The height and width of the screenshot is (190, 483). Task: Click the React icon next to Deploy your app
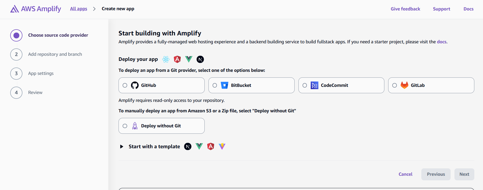point(166,59)
